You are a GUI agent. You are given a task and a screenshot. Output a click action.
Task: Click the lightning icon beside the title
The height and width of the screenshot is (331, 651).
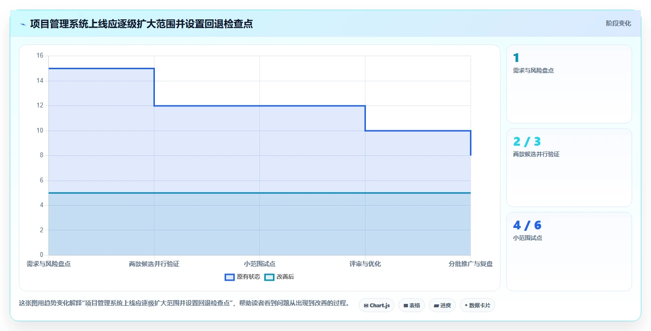click(23, 24)
